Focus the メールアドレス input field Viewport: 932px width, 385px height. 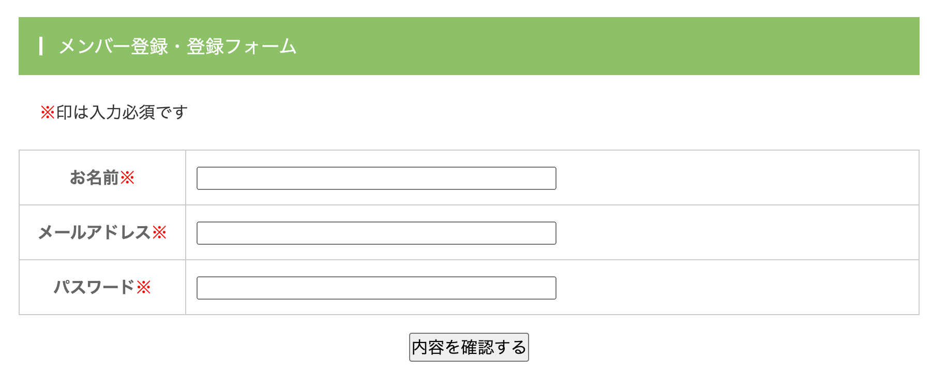[x=376, y=233]
